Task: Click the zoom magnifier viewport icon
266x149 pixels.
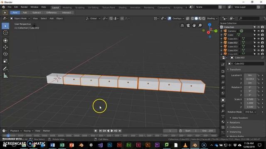Action: 200,26
